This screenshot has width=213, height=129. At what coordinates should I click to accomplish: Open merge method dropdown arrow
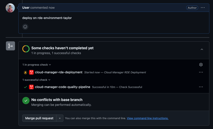(60, 118)
